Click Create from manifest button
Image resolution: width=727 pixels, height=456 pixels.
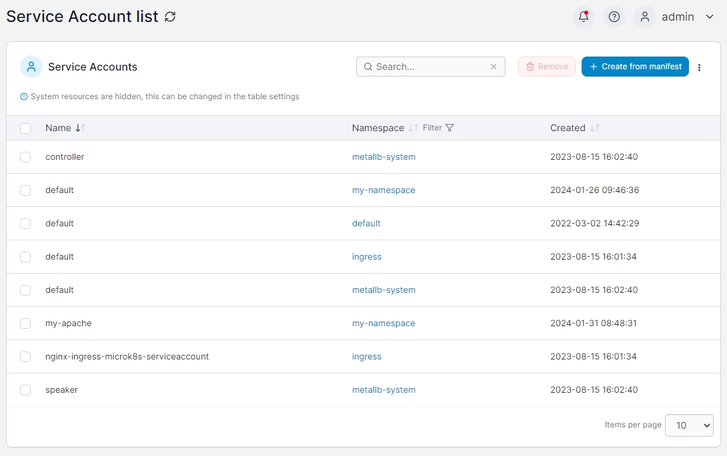click(635, 67)
